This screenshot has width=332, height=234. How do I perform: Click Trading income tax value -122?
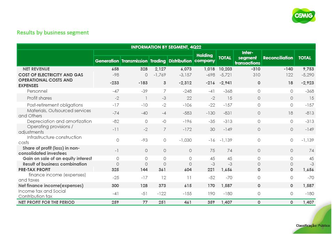pyautogui.click(x=161, y=194)
